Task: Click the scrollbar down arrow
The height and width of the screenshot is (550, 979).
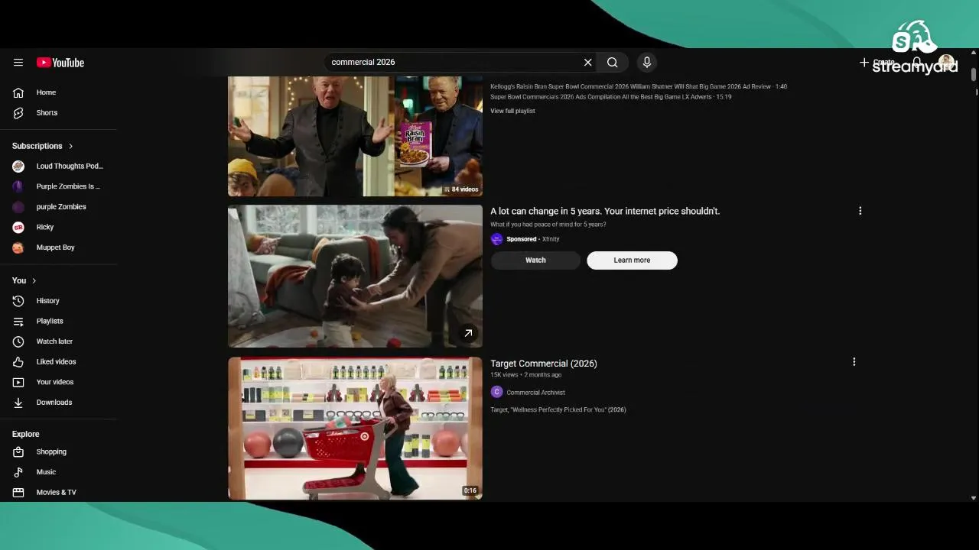Action: click(x=974, y=498)
